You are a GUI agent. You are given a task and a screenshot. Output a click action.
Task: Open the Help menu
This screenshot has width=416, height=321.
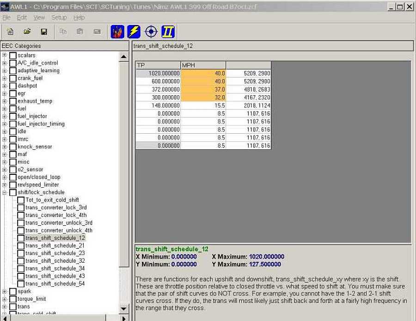pyautogui.click(x=79, y=18)
